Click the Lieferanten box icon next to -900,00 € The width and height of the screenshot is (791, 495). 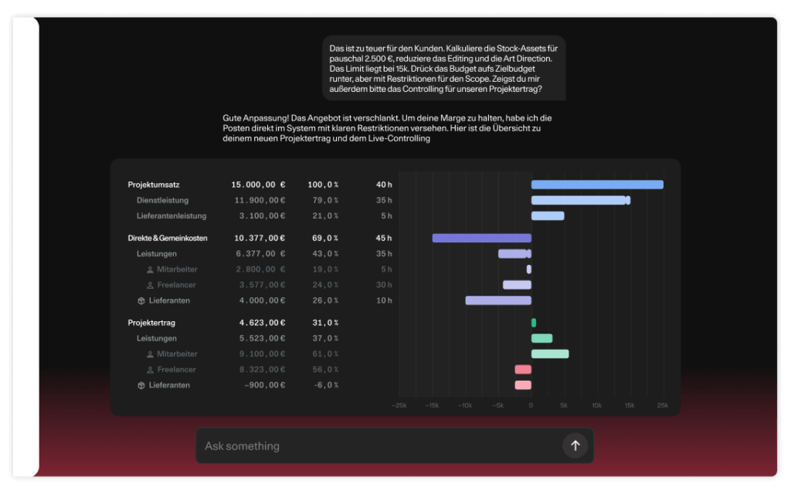pyautogui.click(x=141, y=385)
